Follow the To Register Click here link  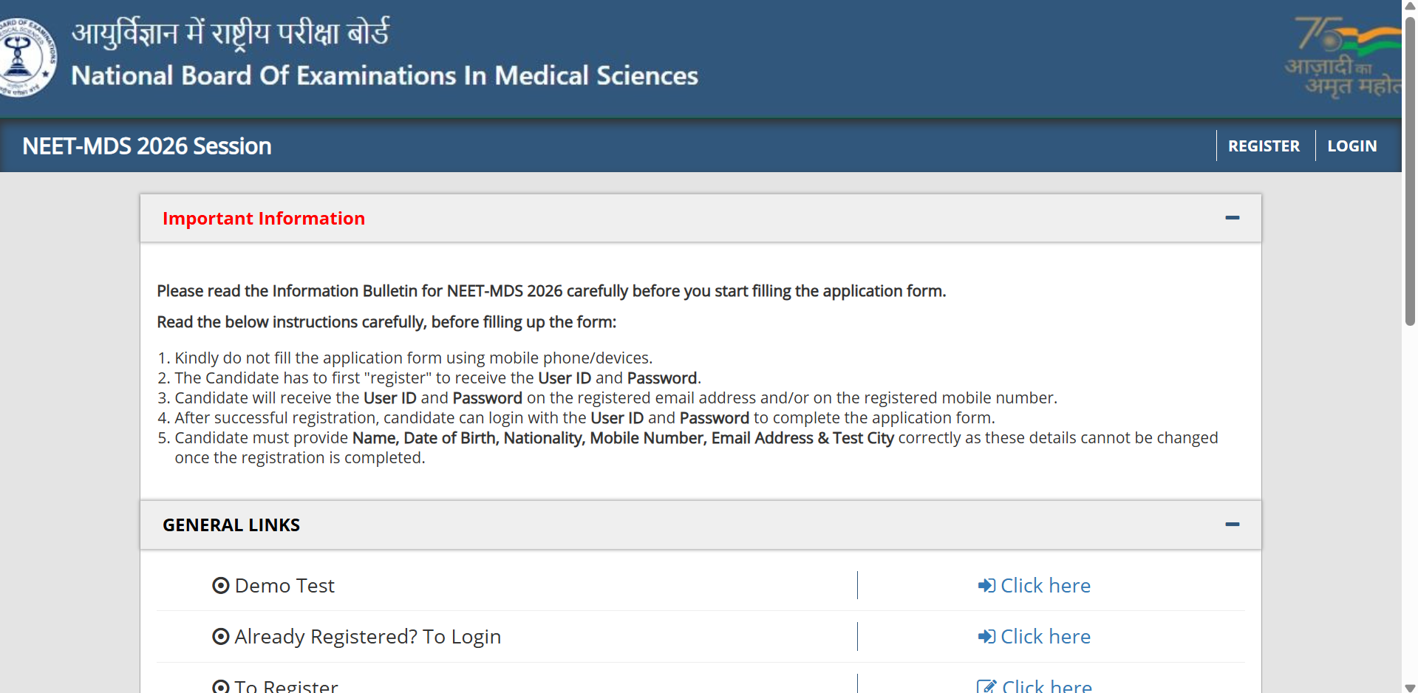coord(1046,686)
